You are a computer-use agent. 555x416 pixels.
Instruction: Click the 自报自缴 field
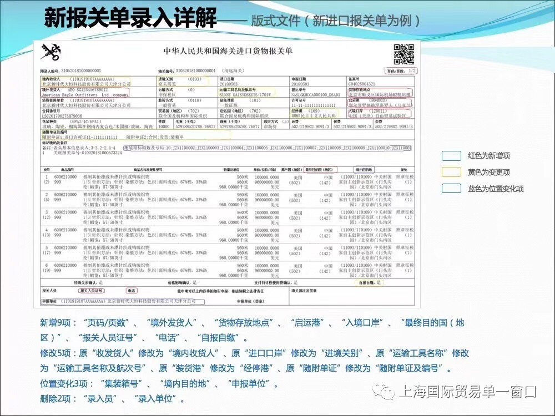tap(369, 282)
